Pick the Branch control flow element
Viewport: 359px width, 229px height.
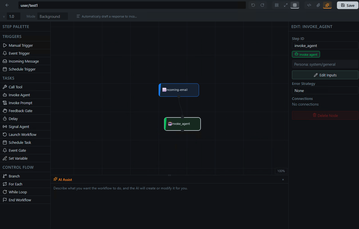[x=14, y=176]
